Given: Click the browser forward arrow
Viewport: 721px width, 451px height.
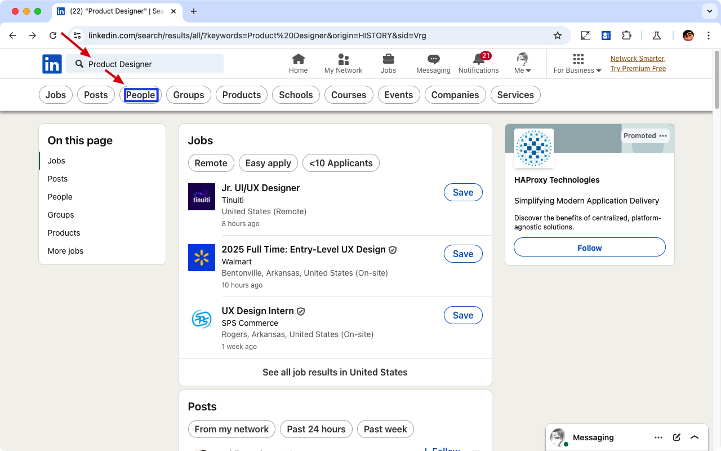Looking at the screenshot, I should 33,36.
